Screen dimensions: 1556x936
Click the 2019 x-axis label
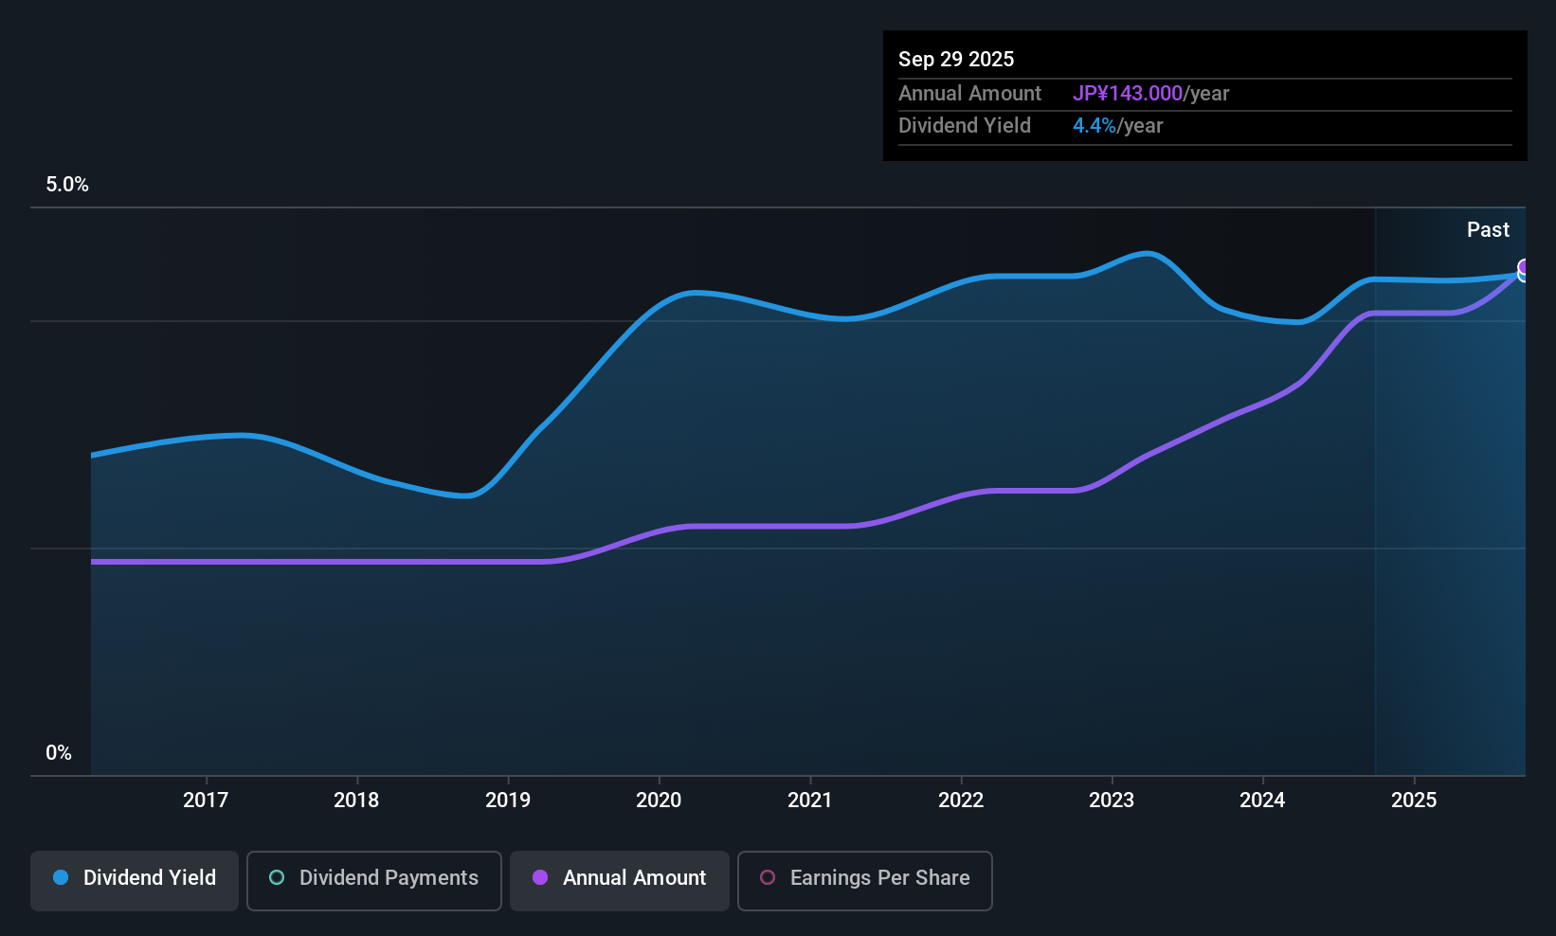(x=508, y=800)
